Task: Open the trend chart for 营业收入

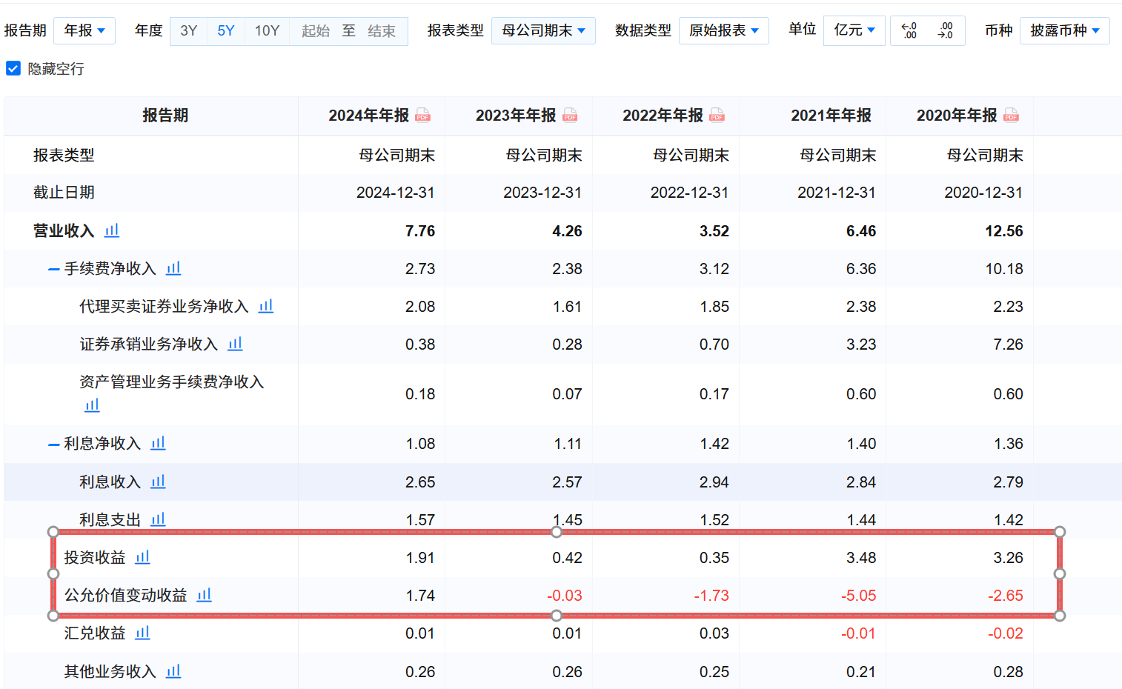Action: pos(111,230)
